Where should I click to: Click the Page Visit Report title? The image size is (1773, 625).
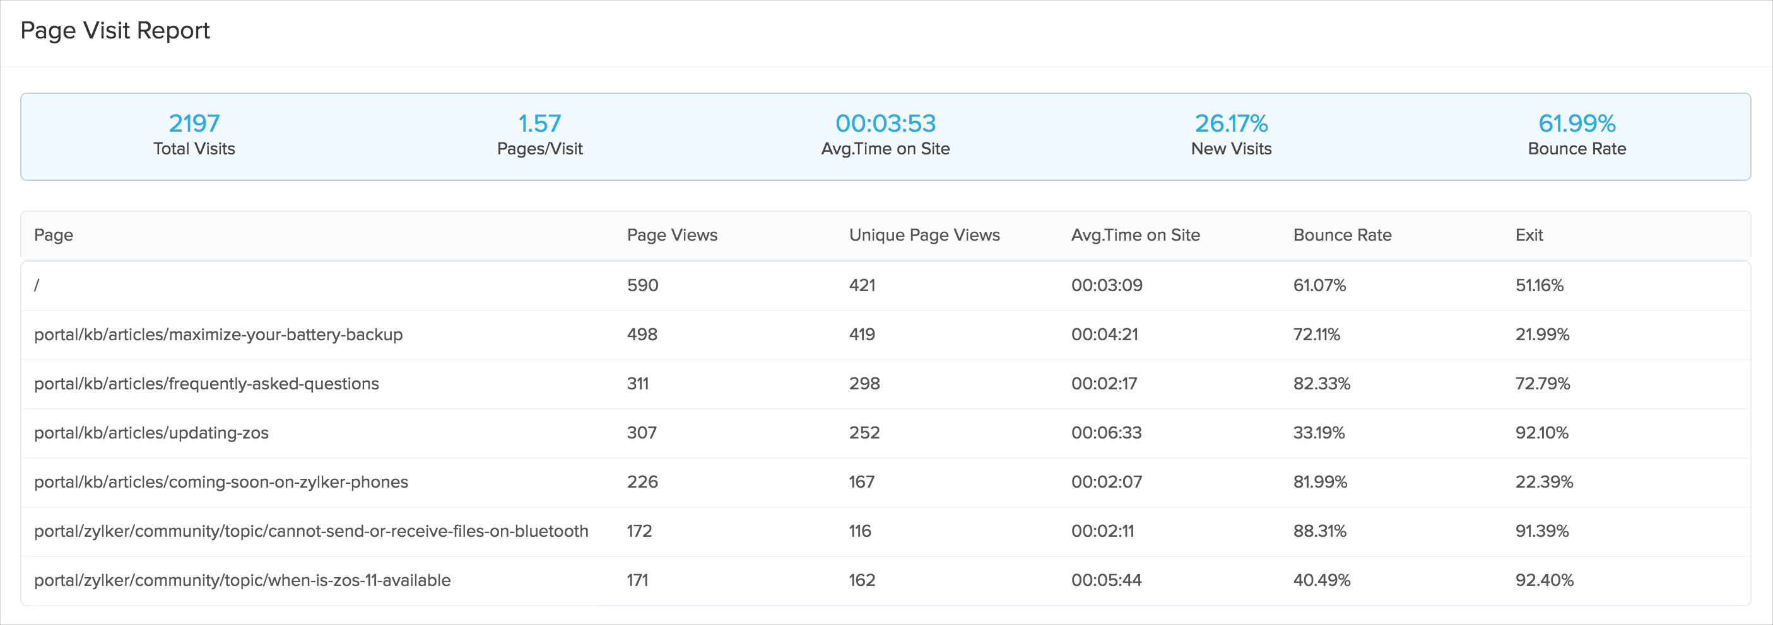coord(115,31)
